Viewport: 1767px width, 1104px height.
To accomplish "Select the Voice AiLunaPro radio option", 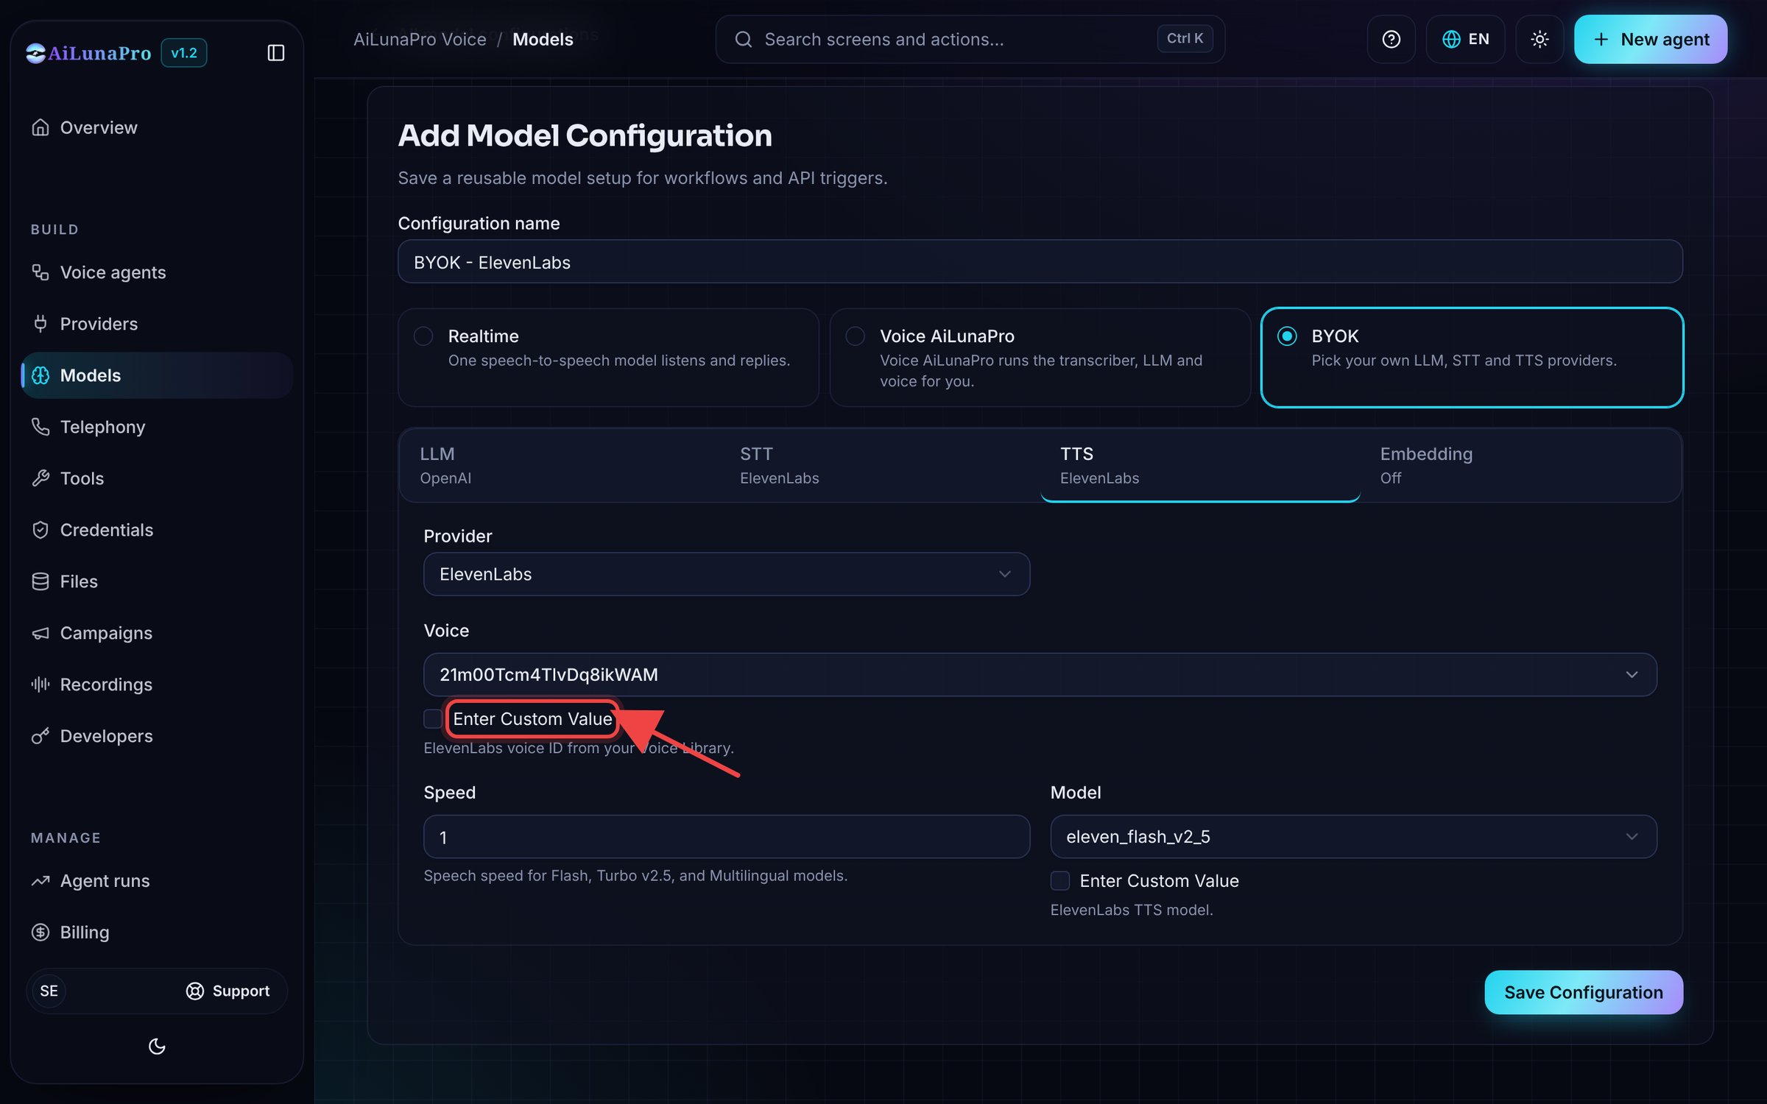I will click(855, 336).
